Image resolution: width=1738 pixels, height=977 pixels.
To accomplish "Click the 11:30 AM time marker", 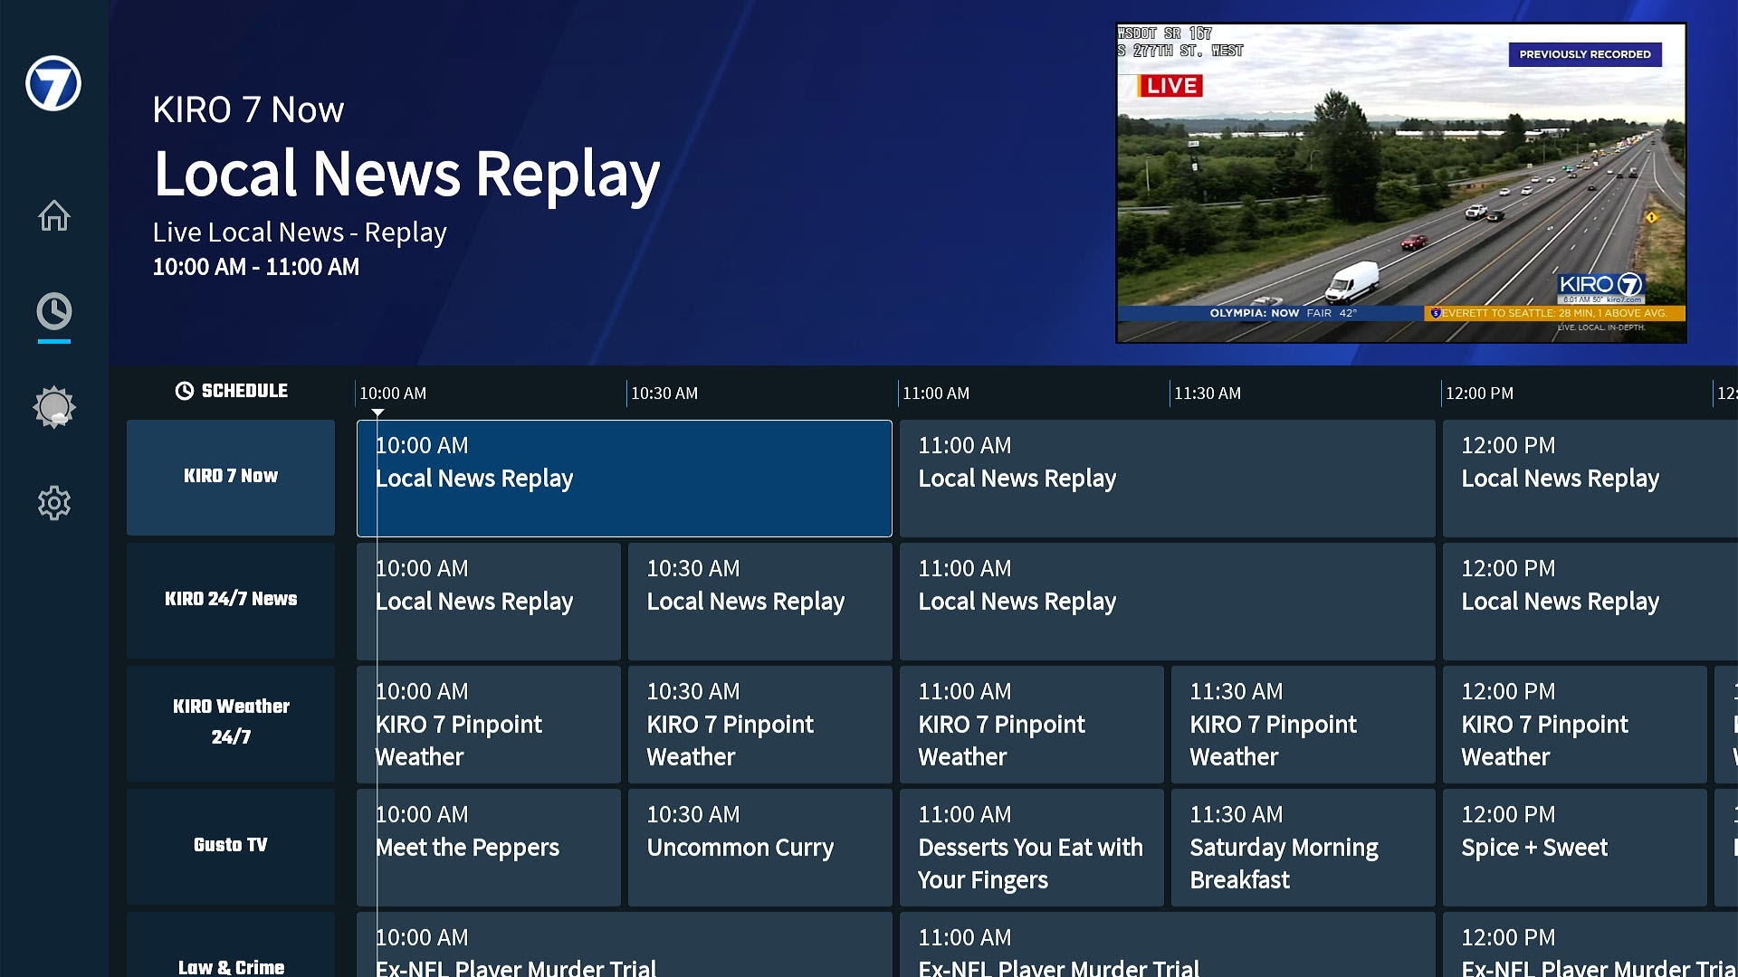I will point(1208,394).
